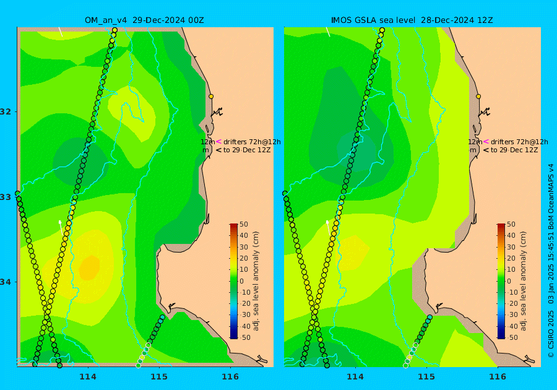
Task: Click white drifter arrow at top of right map
Action: pyautogui.click(x=328, y=32)
